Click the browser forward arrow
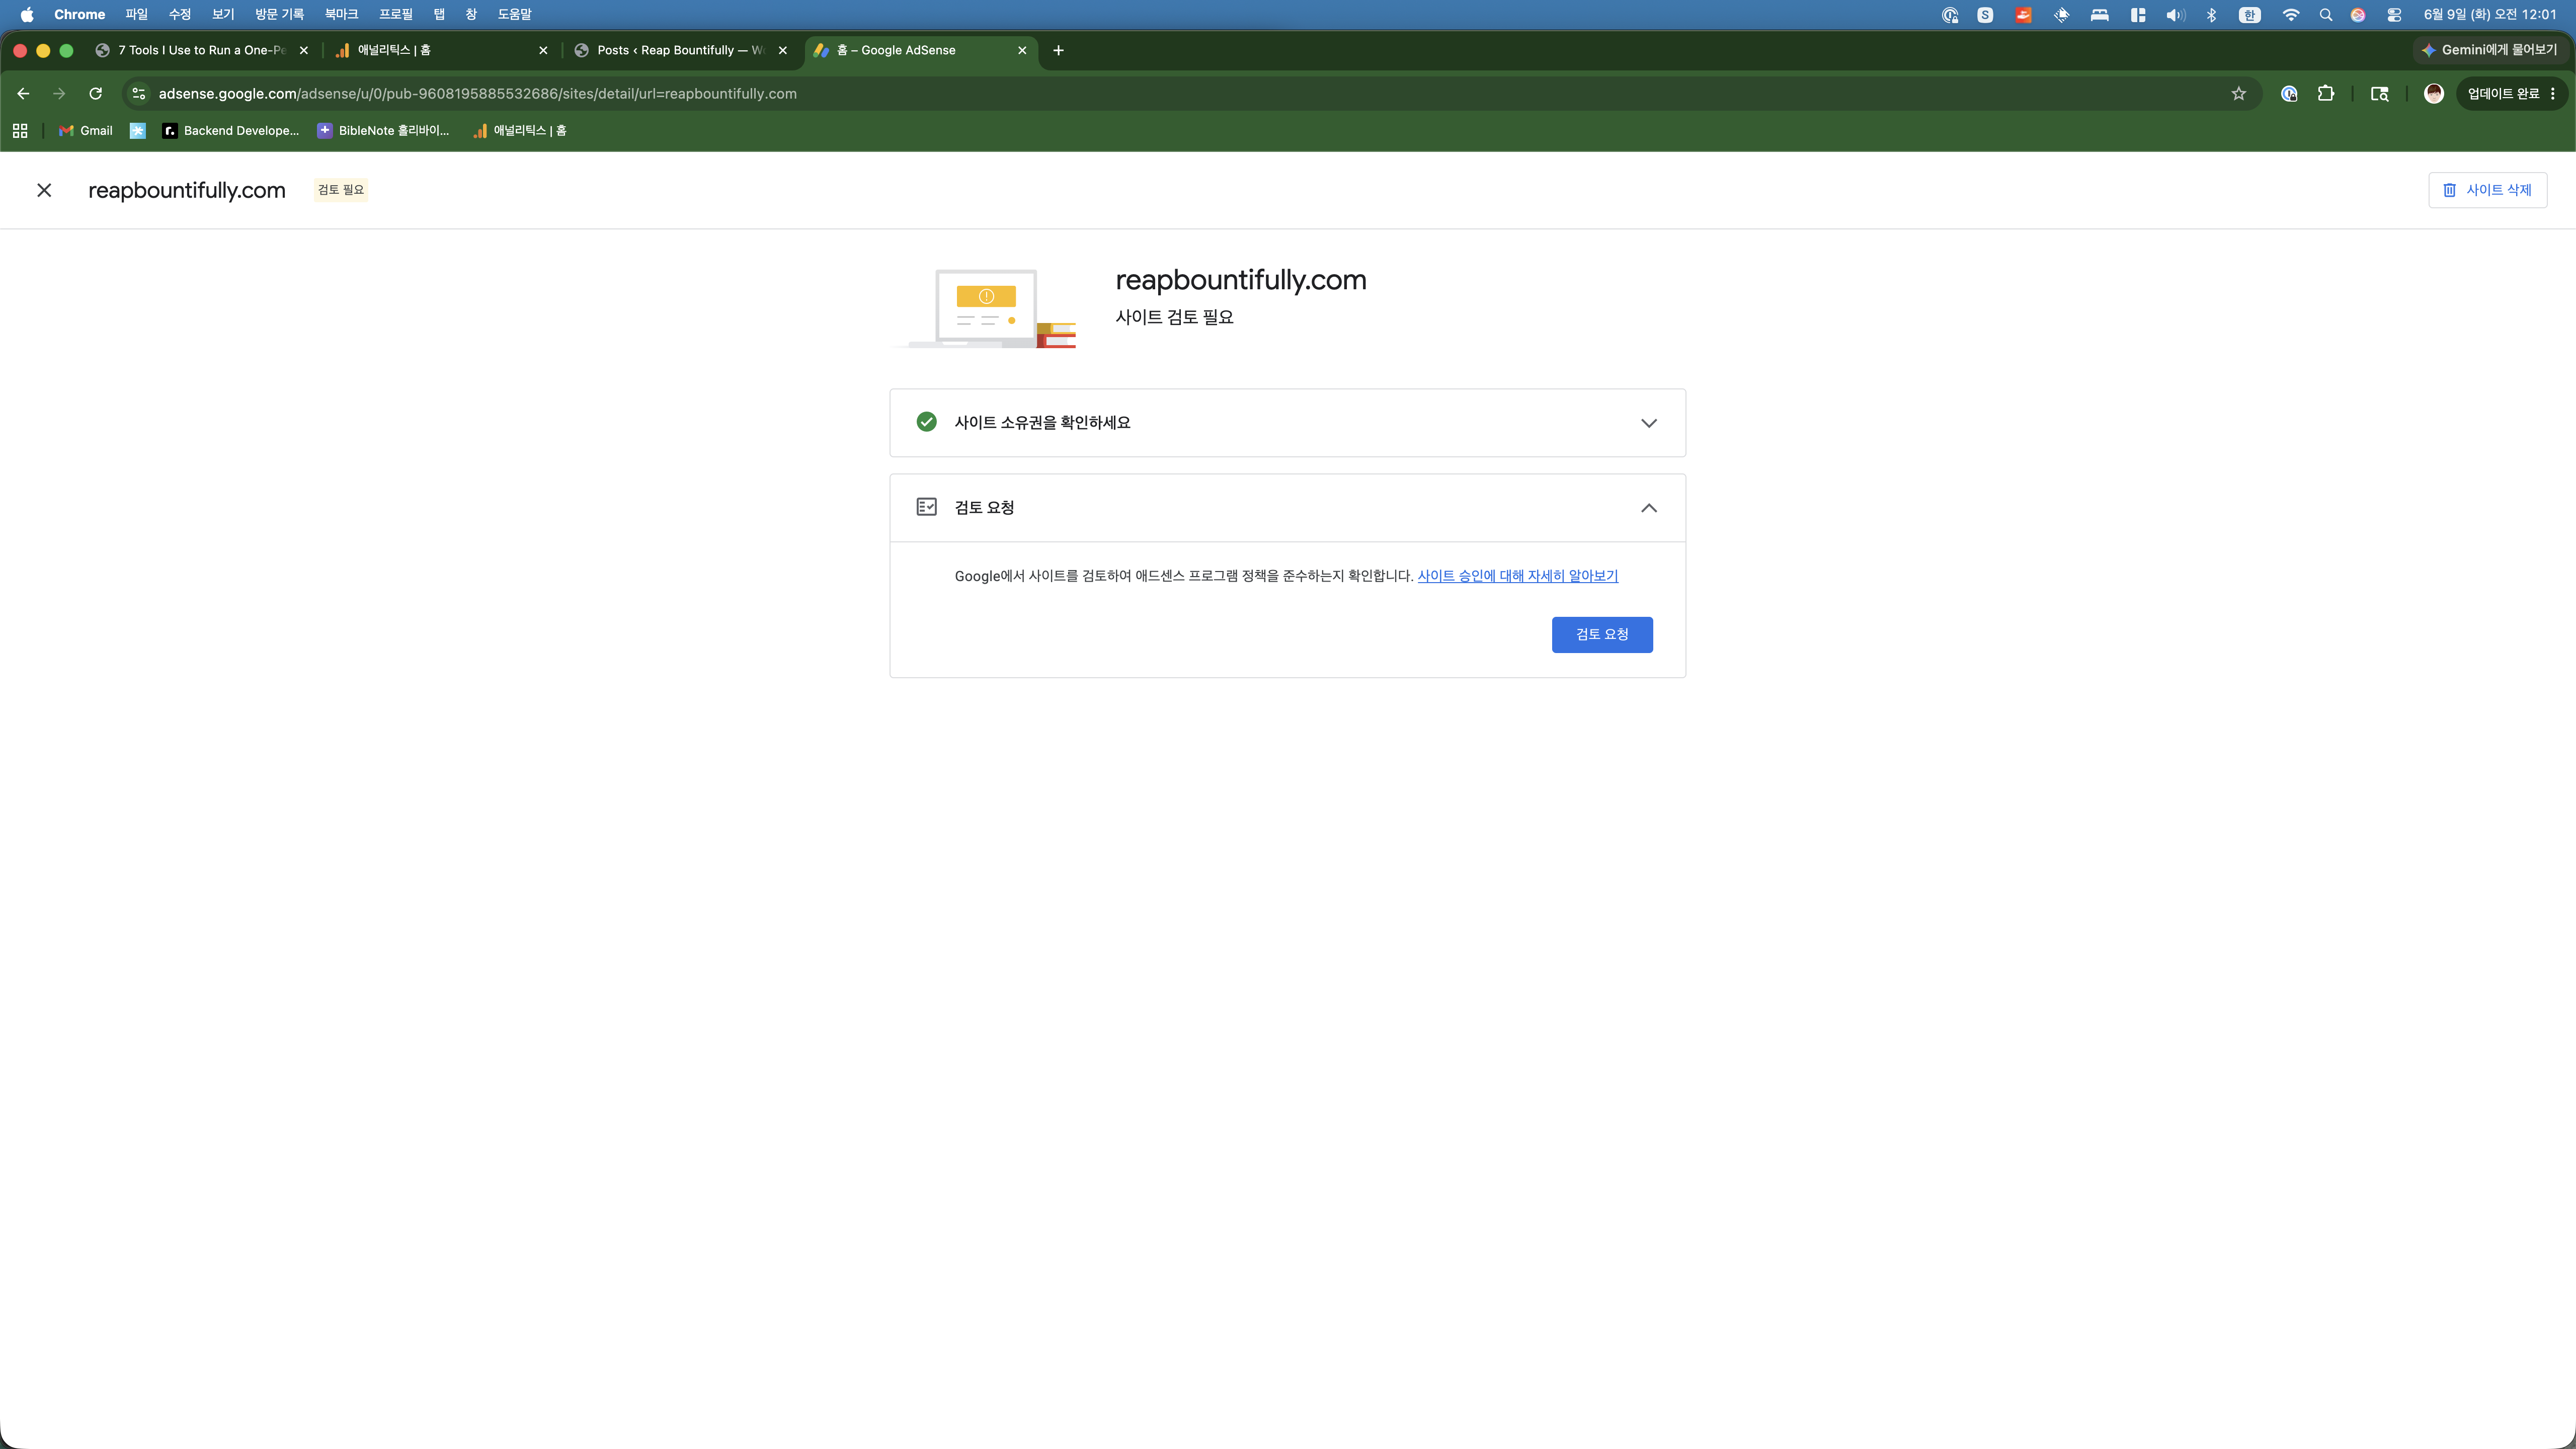2576x1449 pixels. [x=59, y=94]
